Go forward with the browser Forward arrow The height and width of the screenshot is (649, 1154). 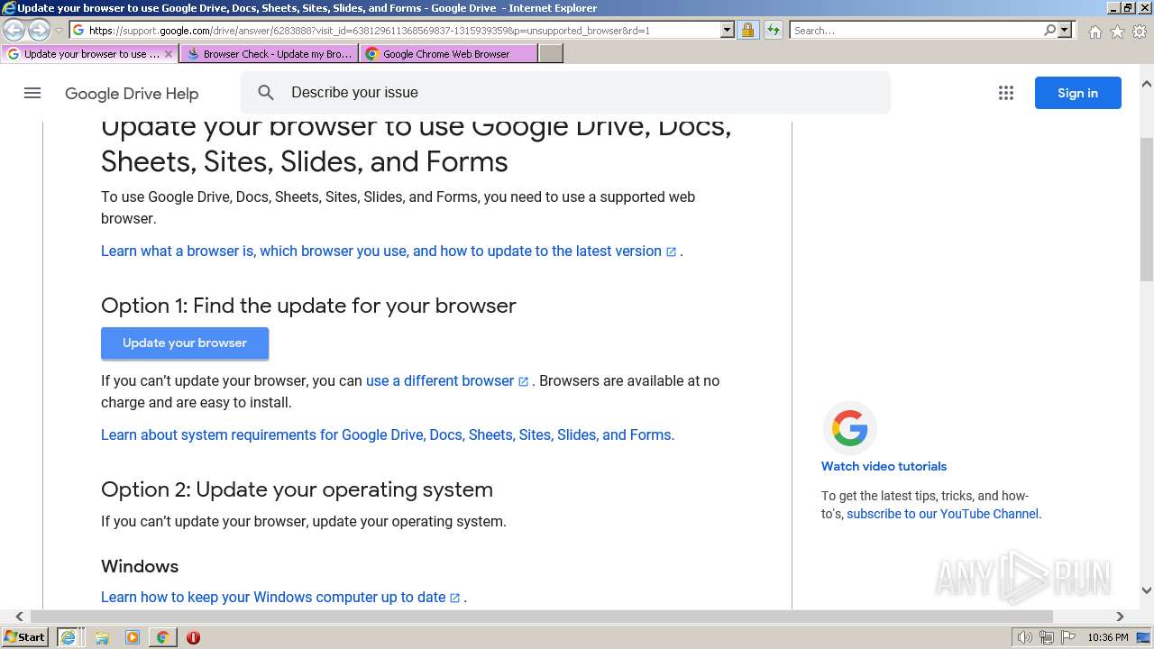[39, 31]
